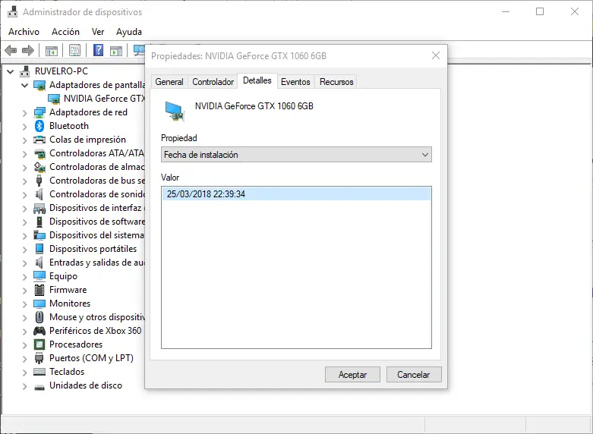Expand the Teclados node
Screen dimensions: 593x434
pos(24,372)
